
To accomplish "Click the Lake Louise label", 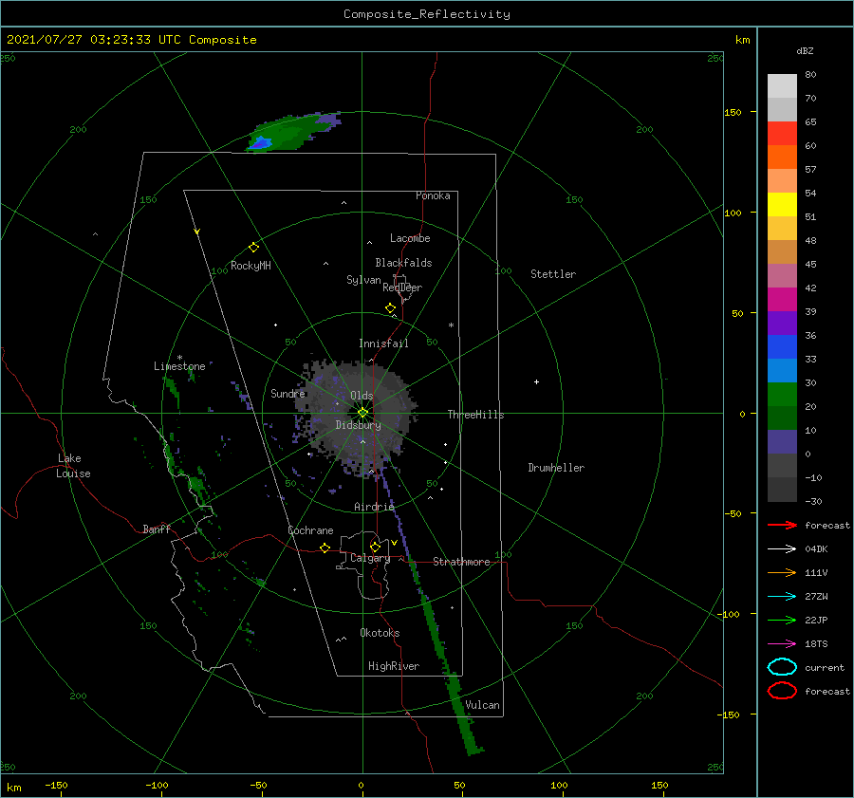I will pos(73,466).
